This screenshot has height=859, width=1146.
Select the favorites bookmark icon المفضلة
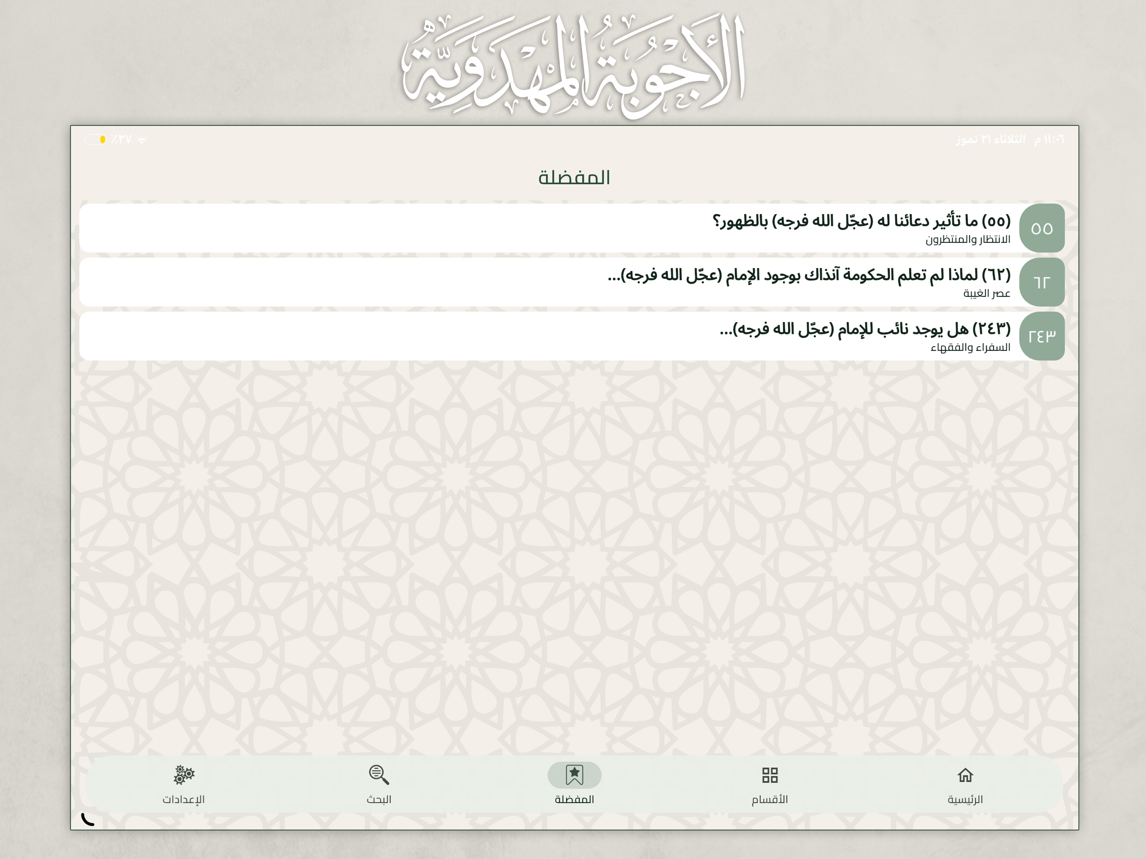tap(574, 775)
